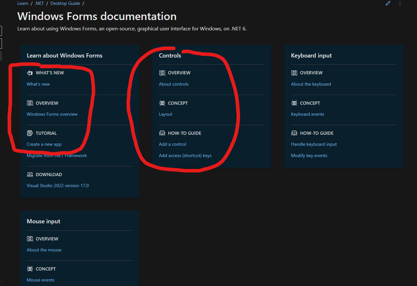Navigate to the .NET breadcrumb
This screenshot has width=417, height=286.
(39, 3)
